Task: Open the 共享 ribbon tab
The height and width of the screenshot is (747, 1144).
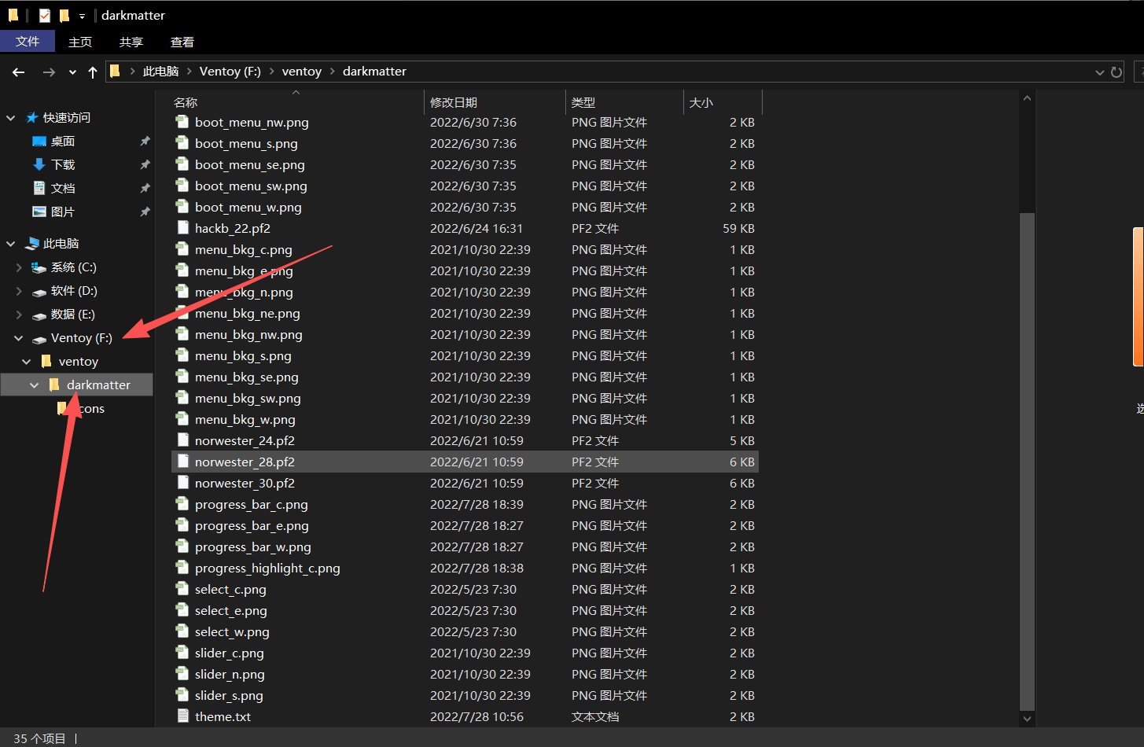Action: click(131, 42)
